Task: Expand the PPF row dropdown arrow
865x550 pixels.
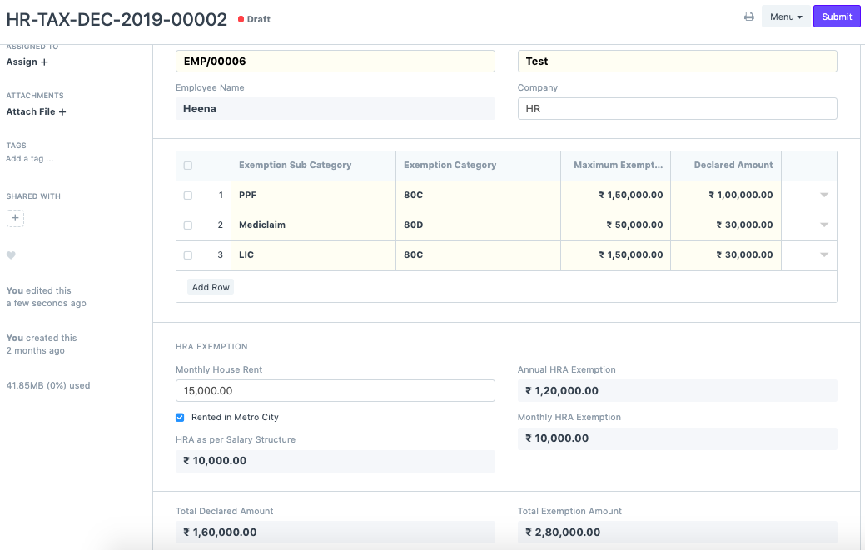Action: pos(823,196)
